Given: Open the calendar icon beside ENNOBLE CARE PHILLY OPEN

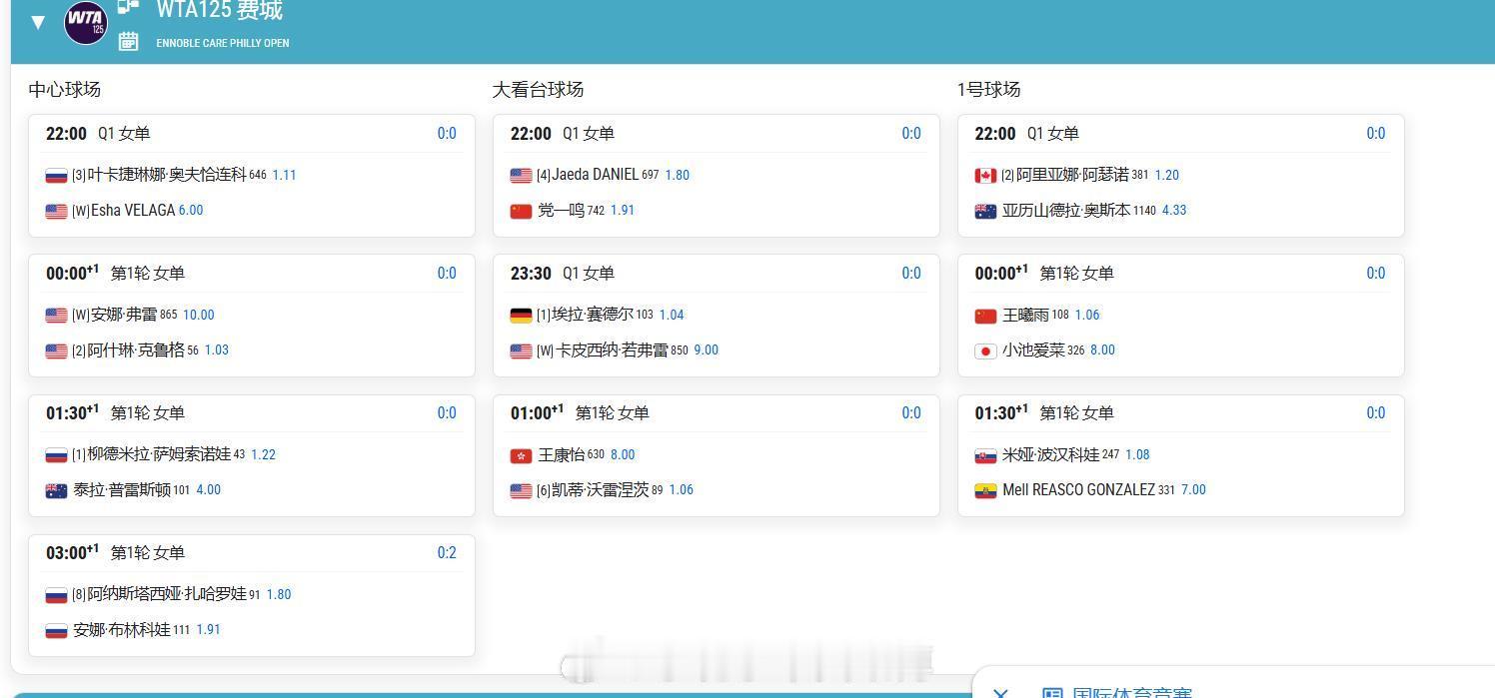Looking at the screenshot, I should tap(128, 41).
